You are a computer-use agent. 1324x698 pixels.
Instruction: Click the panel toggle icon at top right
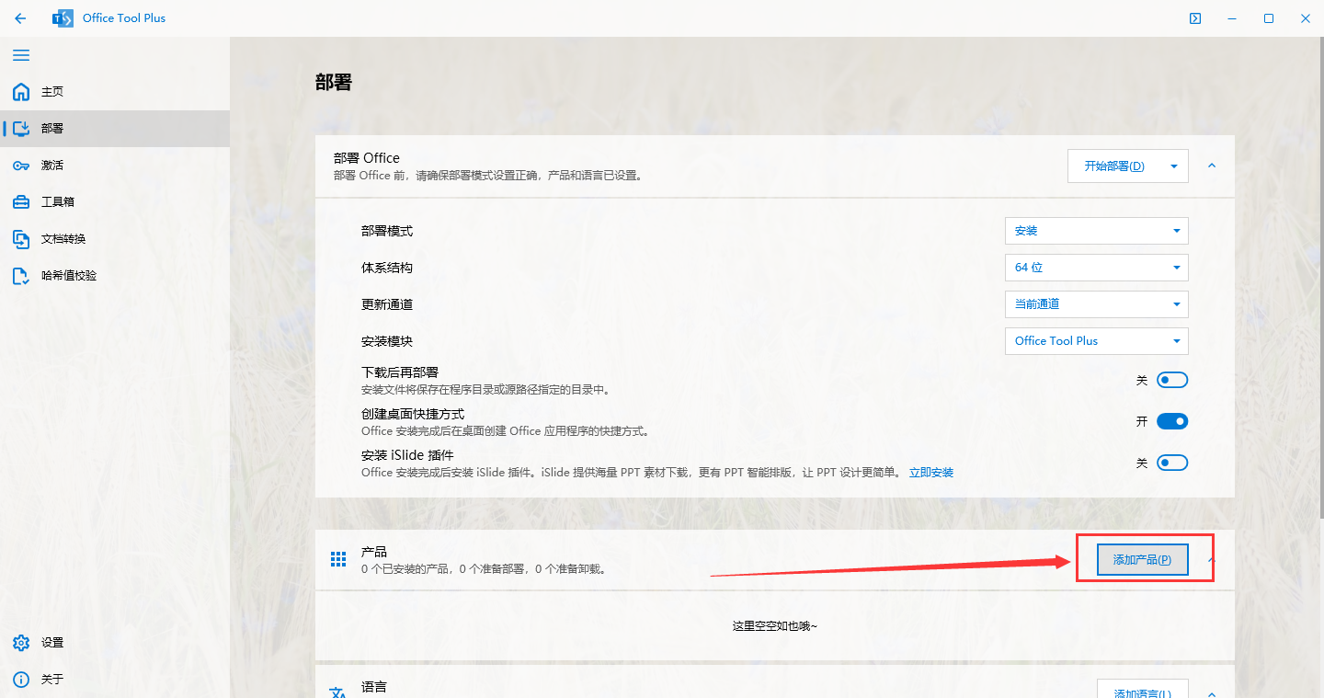(1193, 17)
